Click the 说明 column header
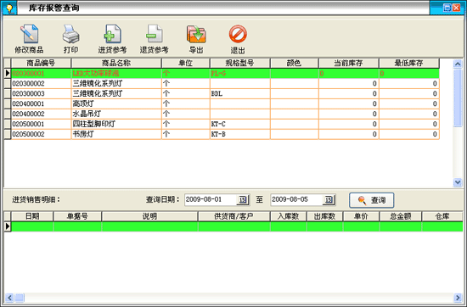 click(x=149, y=216)
